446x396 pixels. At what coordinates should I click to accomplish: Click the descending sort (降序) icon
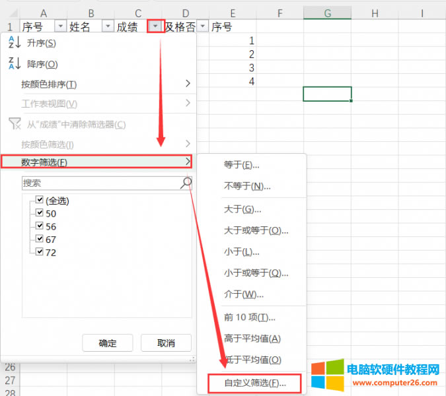point(15,64)
